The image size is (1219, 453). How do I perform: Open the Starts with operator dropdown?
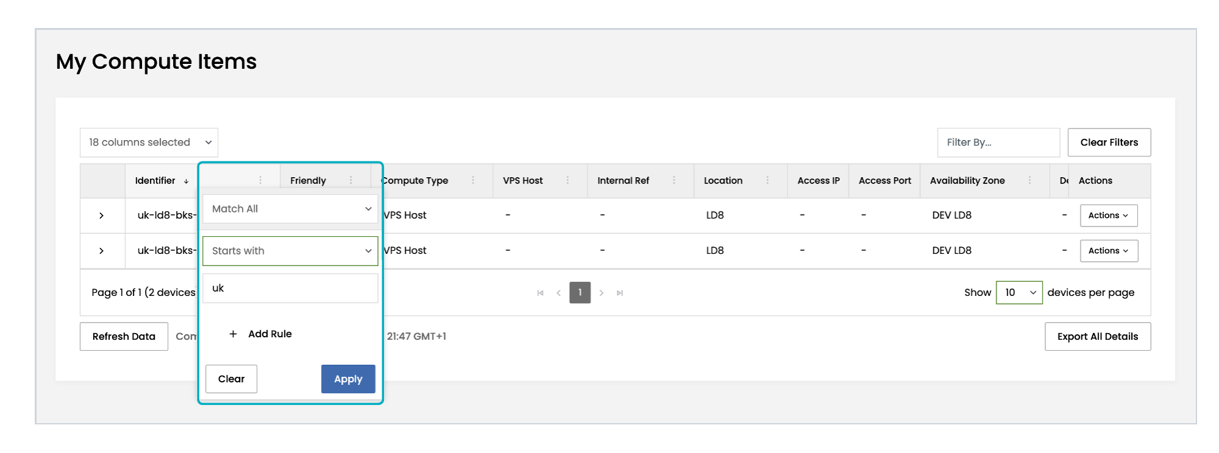pos(290,251)
